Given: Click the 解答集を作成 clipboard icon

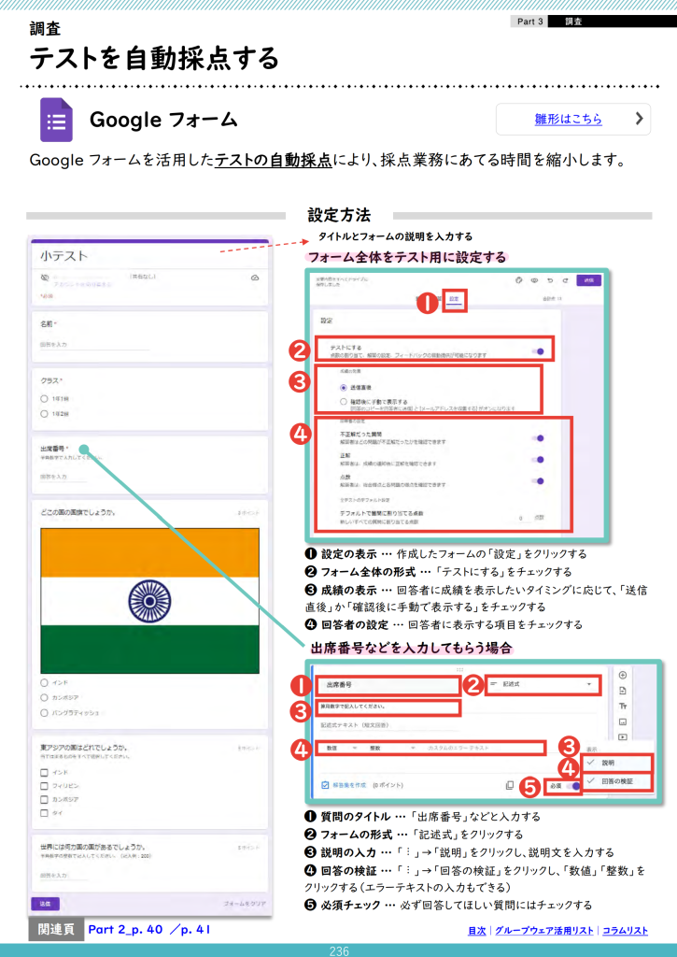Looking at the screenshot, I should click(x=325, y=785).
